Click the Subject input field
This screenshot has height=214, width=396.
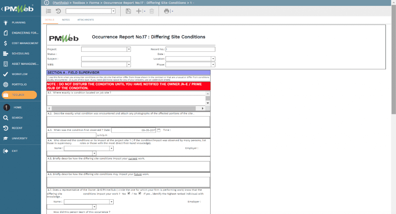tap(106, 59)
